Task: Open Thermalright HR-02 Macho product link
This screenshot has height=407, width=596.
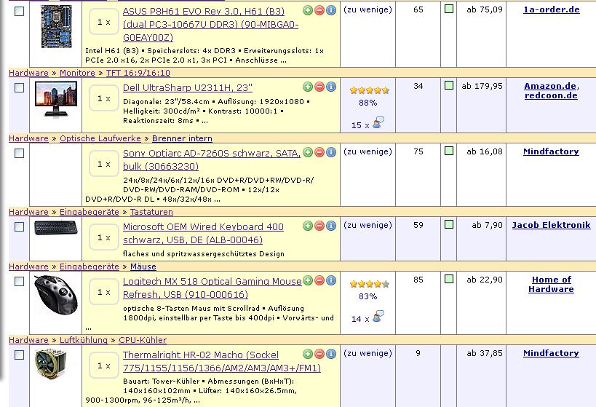Action: coord(222,361)
